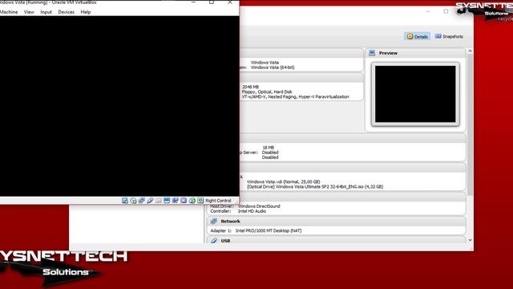Click the video capture status icon
This screenshot has height=289, width=513.
[176, 201]
